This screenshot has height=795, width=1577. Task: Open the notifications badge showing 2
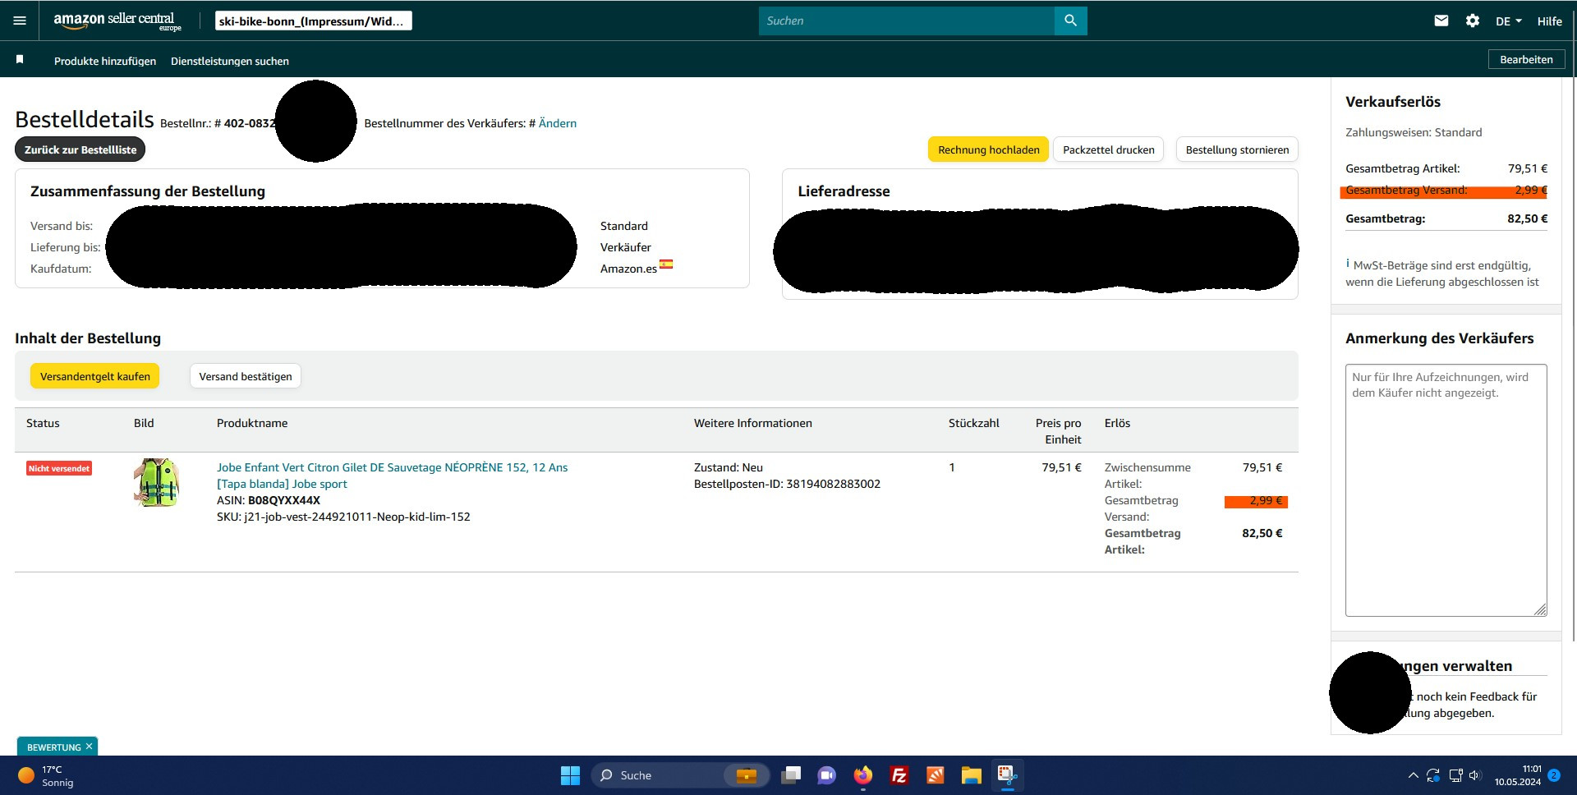pos(1554,775)
